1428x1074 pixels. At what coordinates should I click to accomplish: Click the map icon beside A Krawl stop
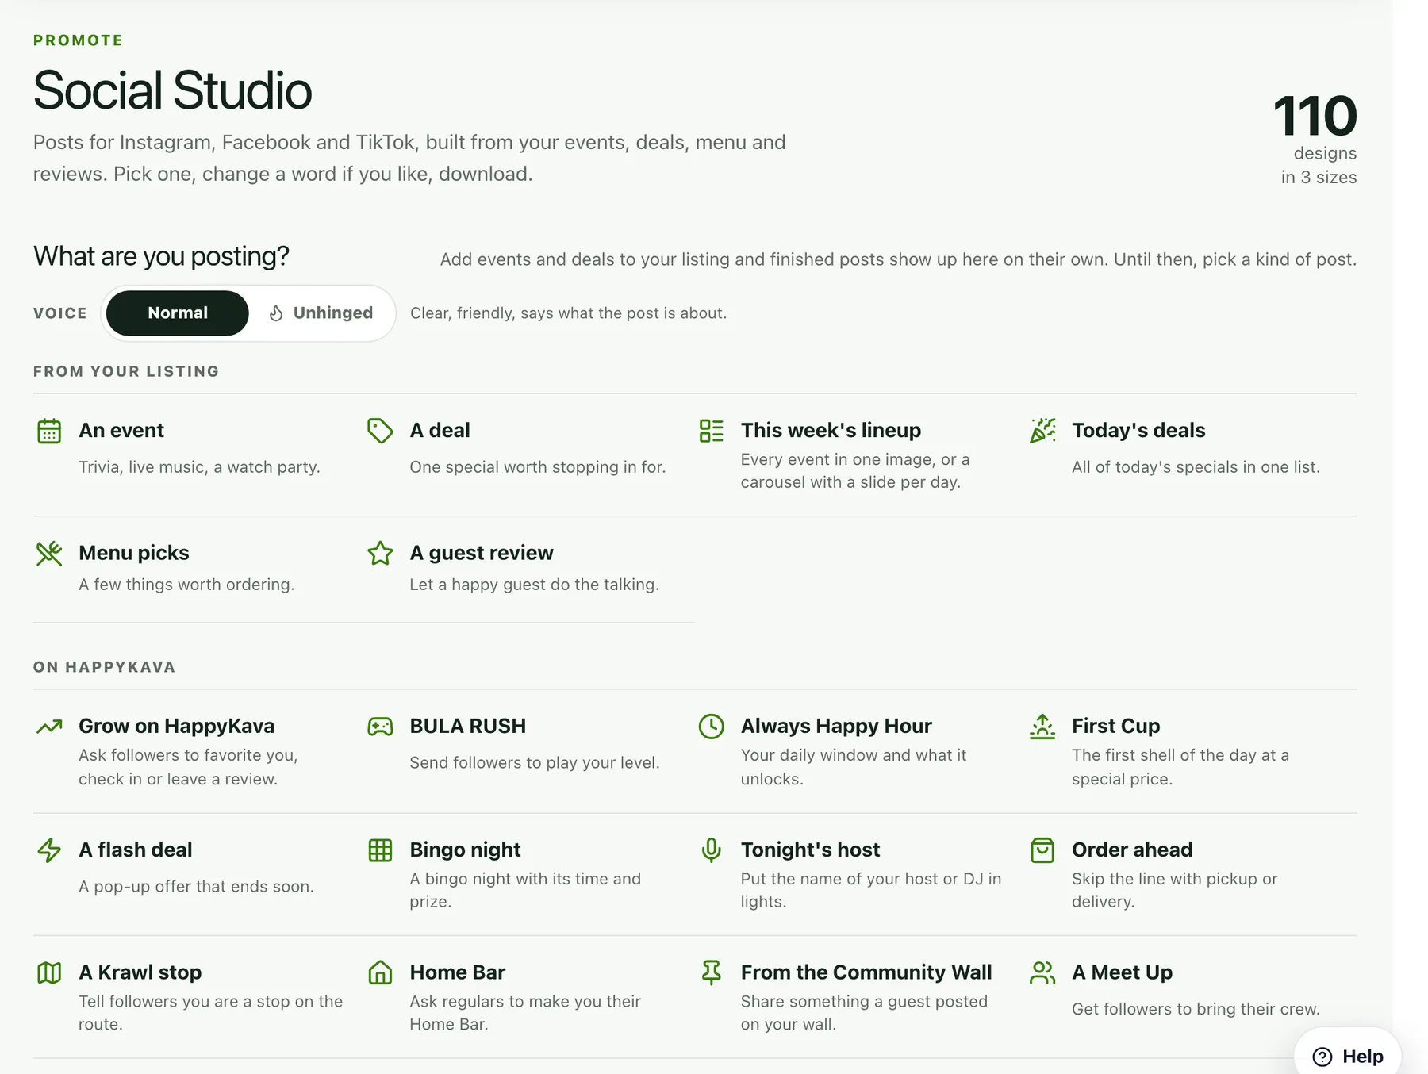click(49, 972)
